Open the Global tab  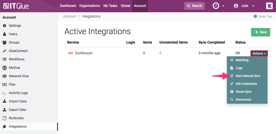coord(126,6)
